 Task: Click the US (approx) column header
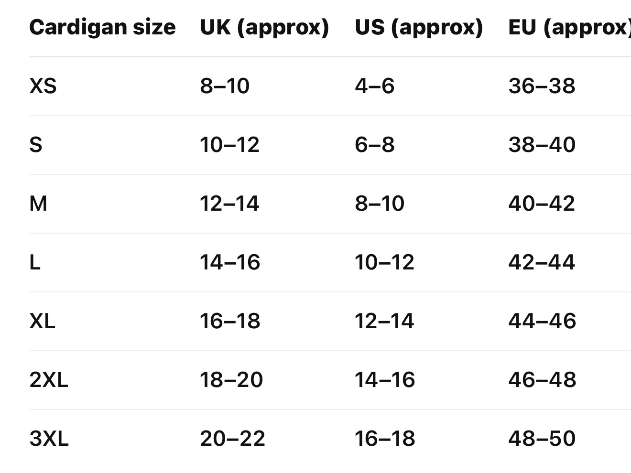[x=419, y=27]
